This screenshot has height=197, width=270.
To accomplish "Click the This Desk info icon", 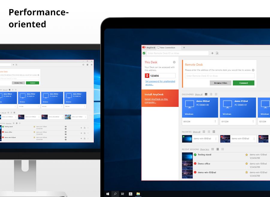I will coord(174,62).
